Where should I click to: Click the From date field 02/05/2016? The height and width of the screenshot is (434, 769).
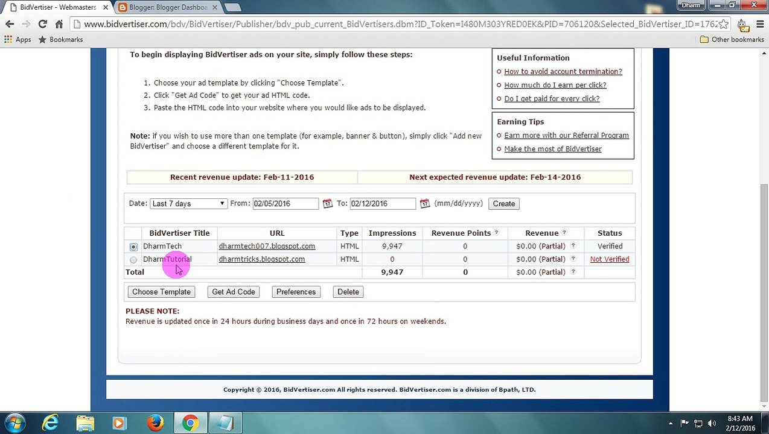tap(286, 204)
